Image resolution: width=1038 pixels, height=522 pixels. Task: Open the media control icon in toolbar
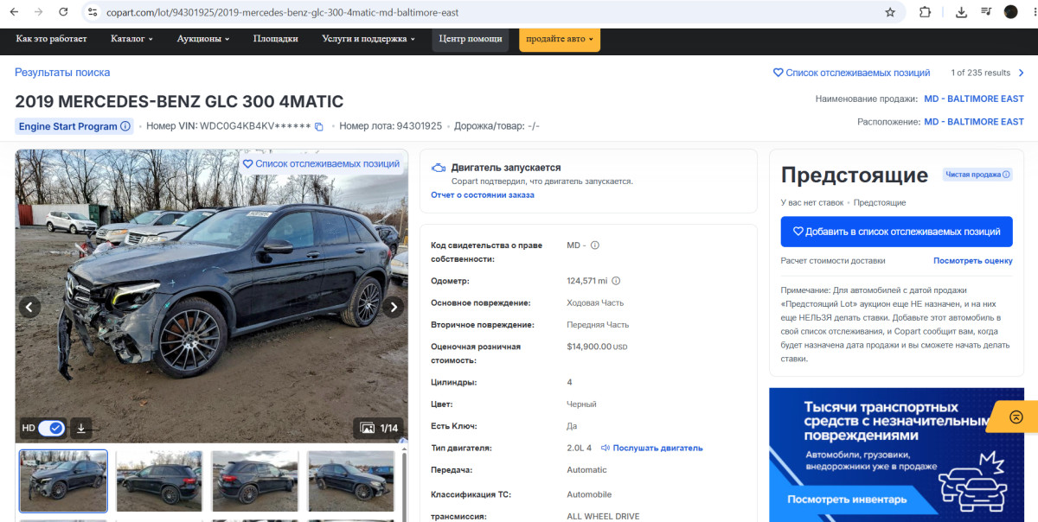point(986,12)
